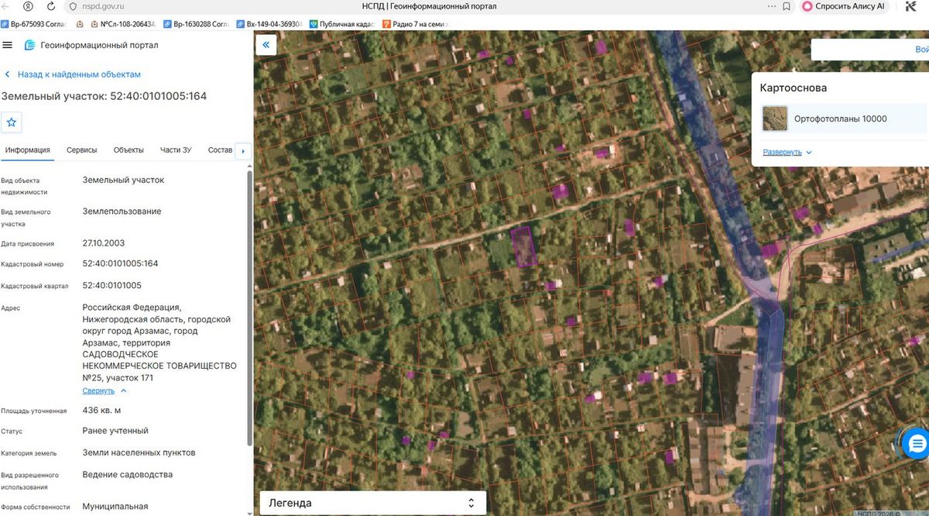Open the Публичная кадас bookmark

click(342, 24)
